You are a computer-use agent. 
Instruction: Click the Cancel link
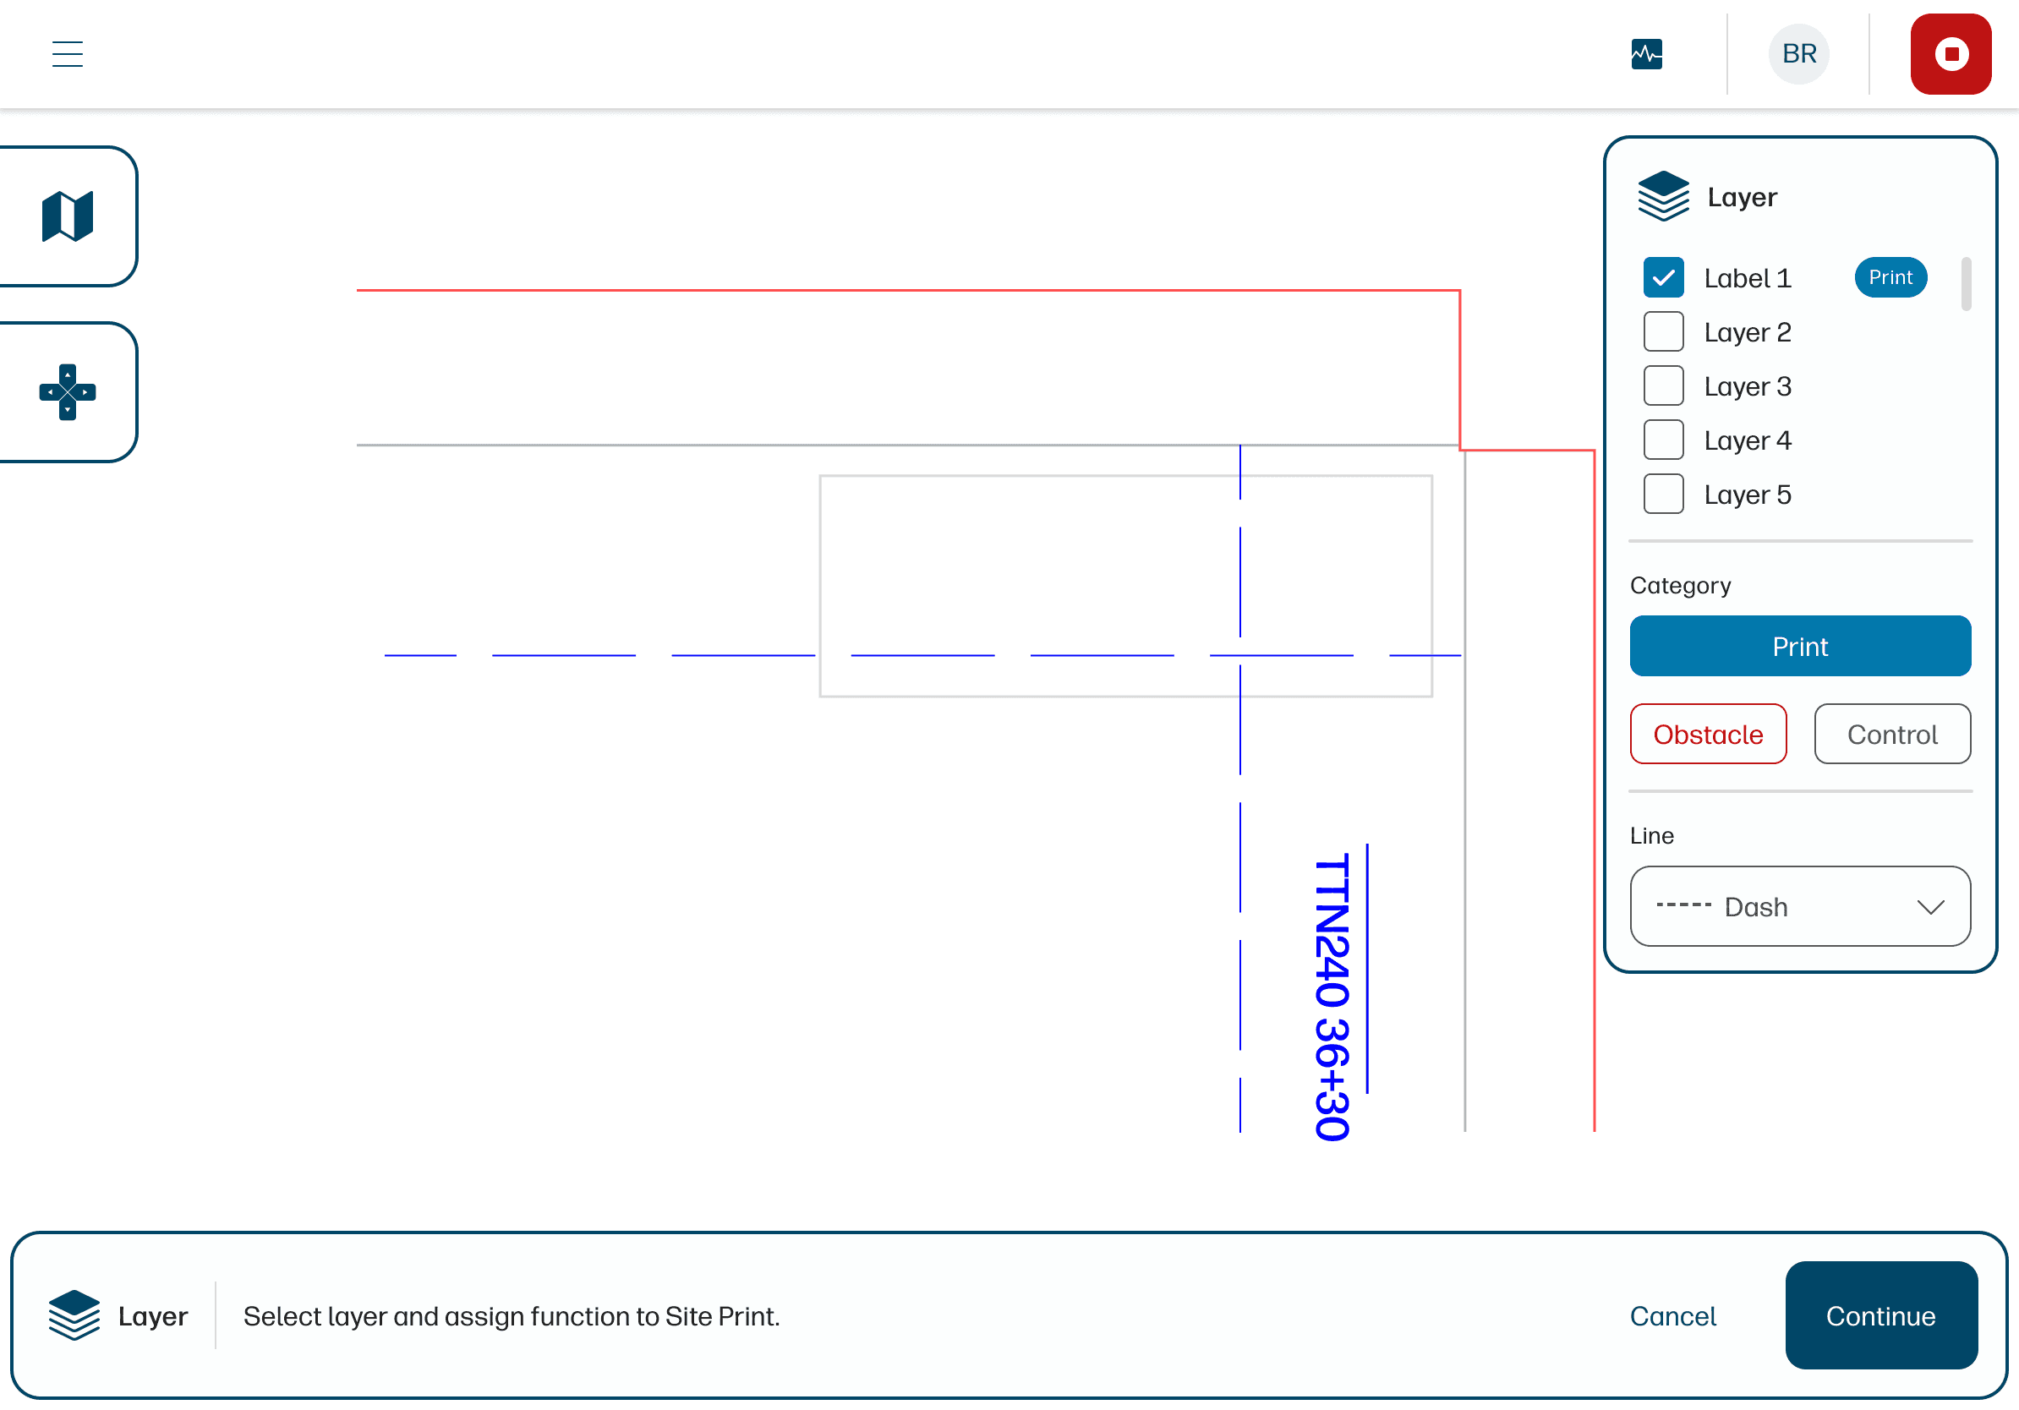coord(1672,1315)
